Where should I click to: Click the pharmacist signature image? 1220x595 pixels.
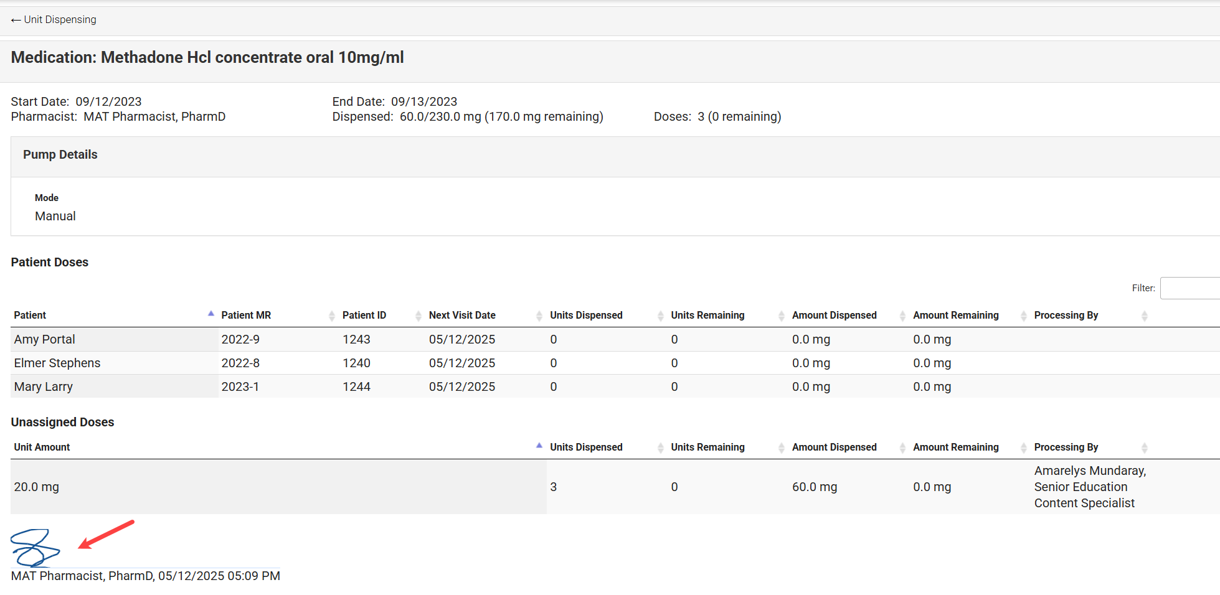(35, 547)
